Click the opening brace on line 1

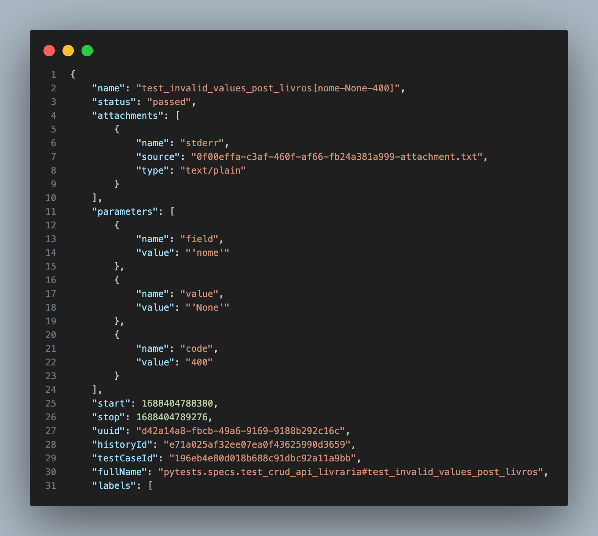[73, 75]
